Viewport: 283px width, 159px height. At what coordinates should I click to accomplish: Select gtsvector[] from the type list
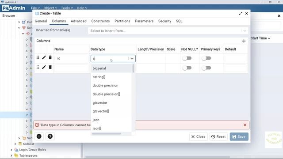coord(111,111)
